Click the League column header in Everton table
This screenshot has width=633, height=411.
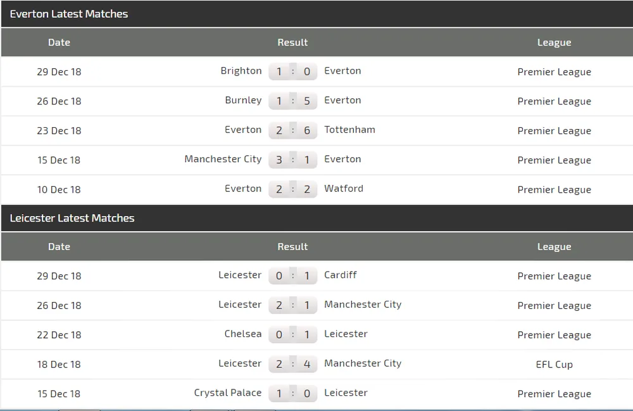(554, 42)
